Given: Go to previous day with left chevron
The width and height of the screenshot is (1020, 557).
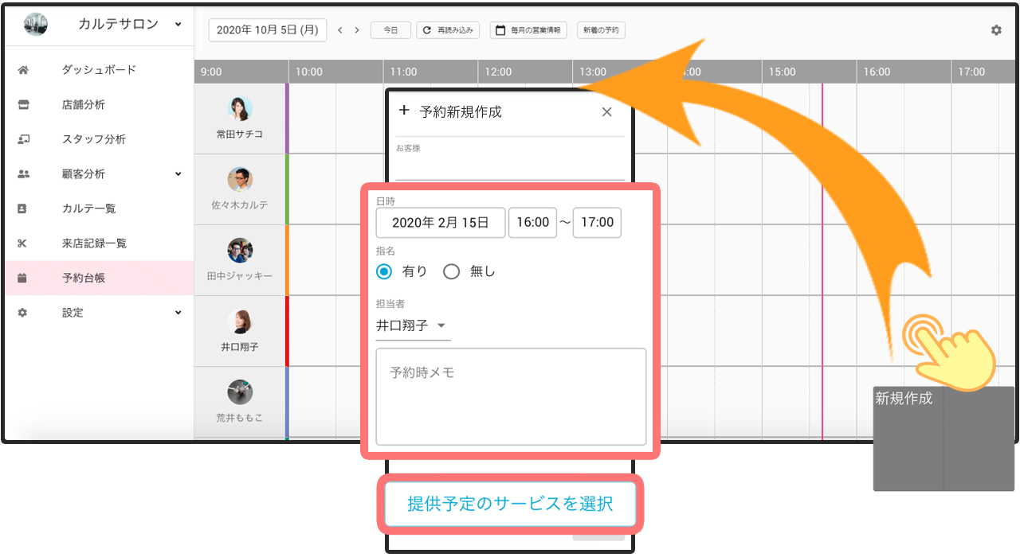Looking at the screenshot, I should click(x=340, y=30).
